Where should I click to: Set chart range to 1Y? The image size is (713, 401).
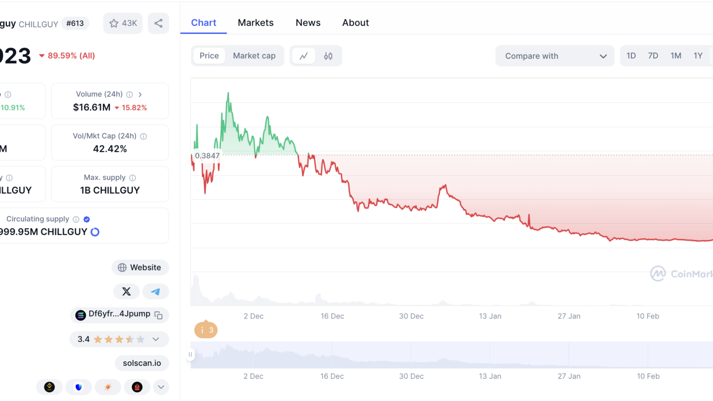(x=698, y=56)
